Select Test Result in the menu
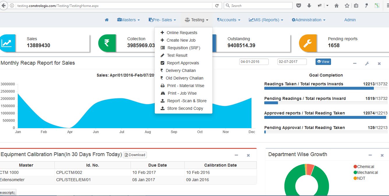389x196 pixels. click(184, 55)
